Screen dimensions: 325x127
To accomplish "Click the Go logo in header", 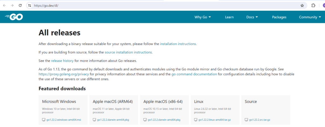I will 14,17.
